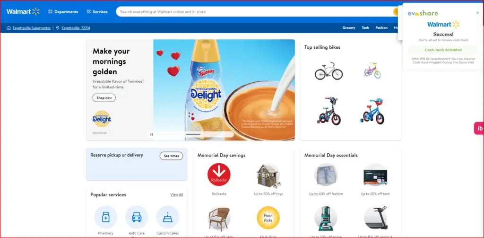Click the carousel progress indicator bar
Viewport: 484px width, 238px height.
[x=193, y=134]
